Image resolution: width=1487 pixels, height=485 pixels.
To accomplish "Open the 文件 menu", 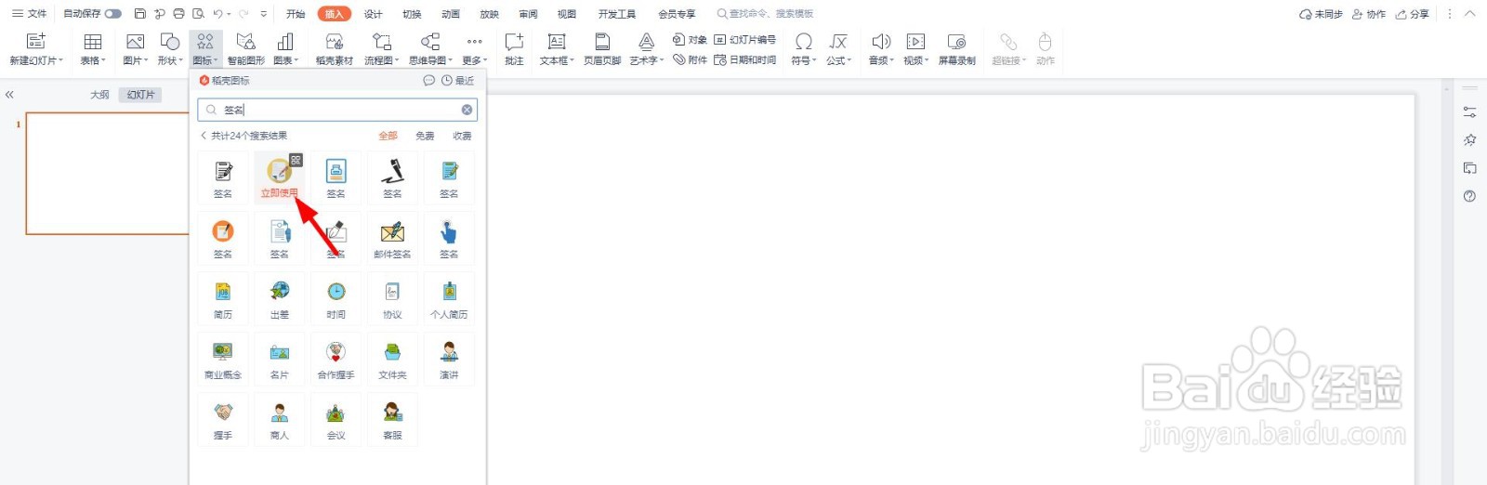I will pyautogui.click(x=30, y=14).
